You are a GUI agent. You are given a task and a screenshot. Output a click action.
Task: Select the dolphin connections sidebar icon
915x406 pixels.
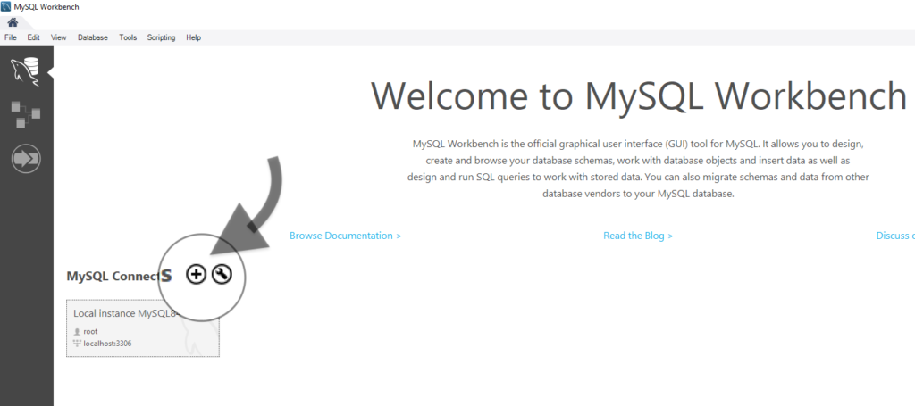26,72
